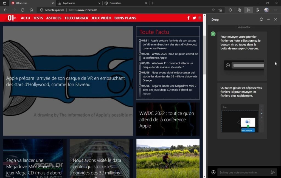Reload the 01net.com page
Viewport: 281px width, 178px height.
23,10
